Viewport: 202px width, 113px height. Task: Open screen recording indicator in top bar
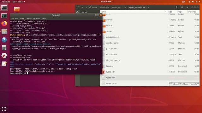[183, 2]
